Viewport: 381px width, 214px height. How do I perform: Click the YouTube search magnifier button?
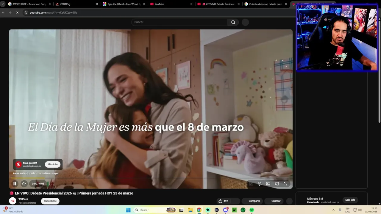[x=233, y=22]
